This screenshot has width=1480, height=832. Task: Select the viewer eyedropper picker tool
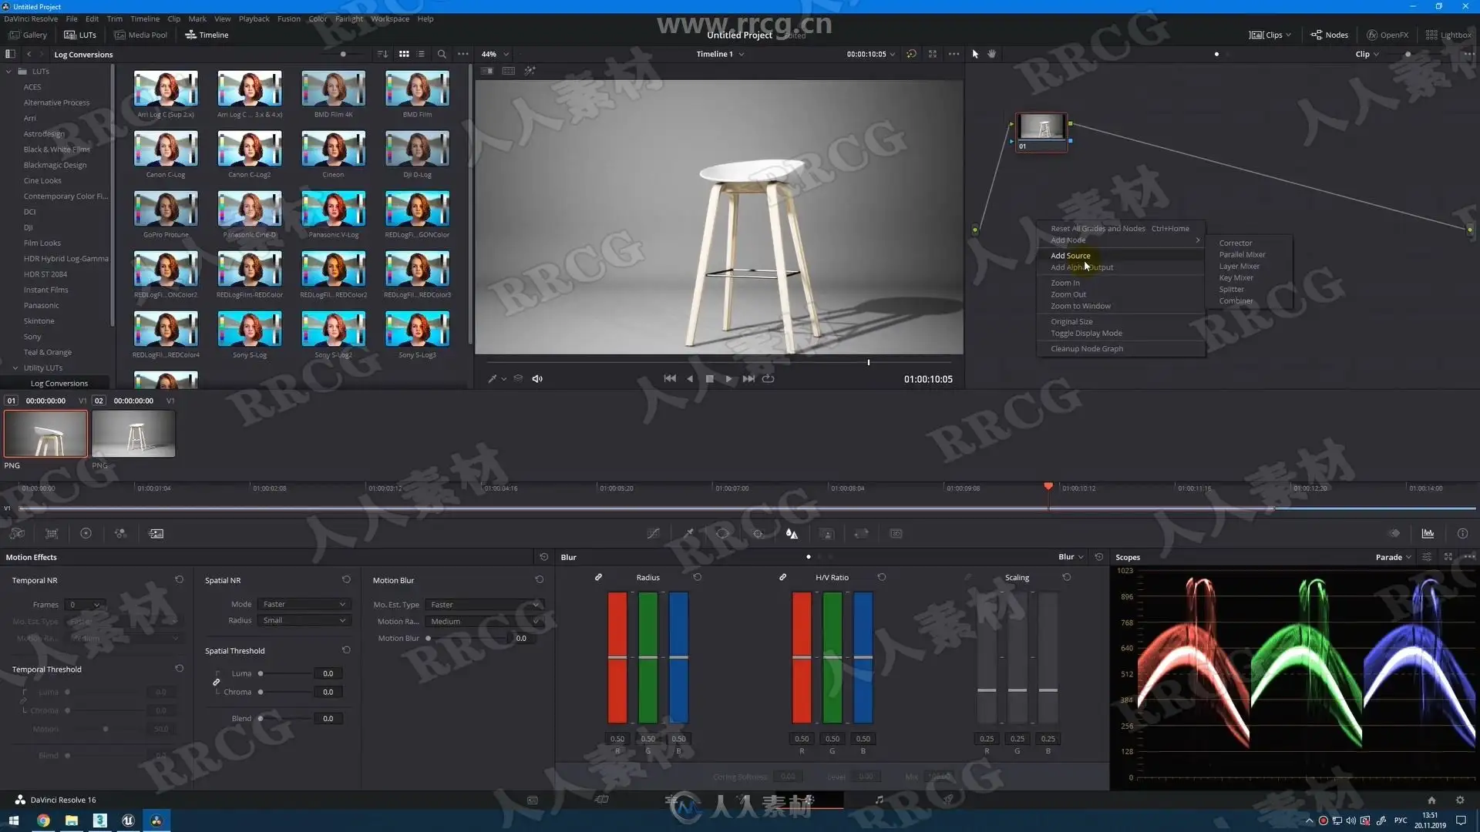pos(493,379)
